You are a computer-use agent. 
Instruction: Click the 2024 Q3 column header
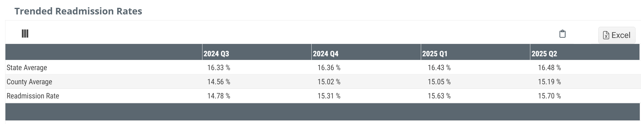tap(216, 54)
